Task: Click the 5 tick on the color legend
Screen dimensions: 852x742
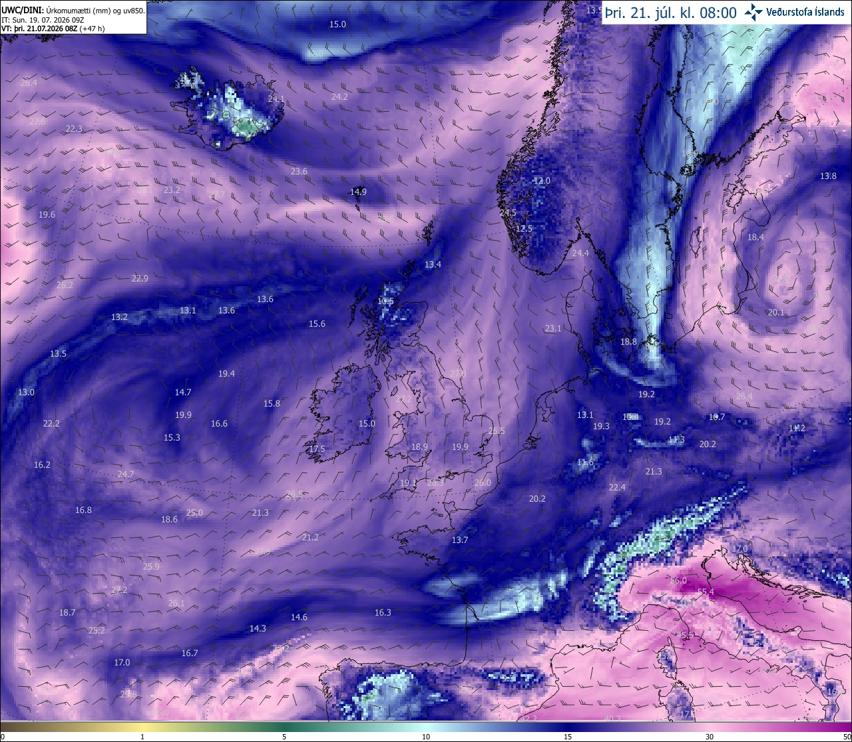Action: (x=284, y=737)
